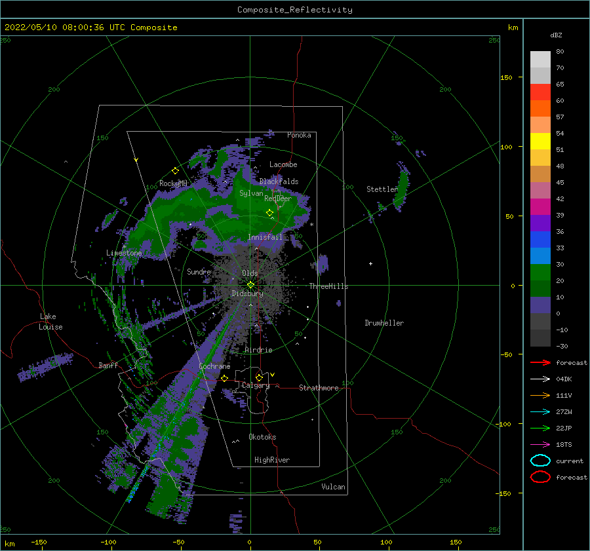
Task: Click the dBZ legend heading
Action: point(556,35)
